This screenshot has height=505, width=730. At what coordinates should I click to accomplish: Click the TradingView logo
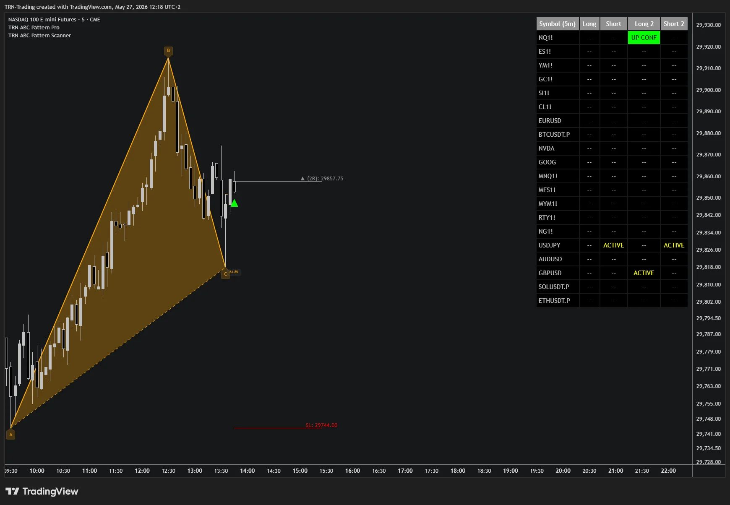coord(42,491)
